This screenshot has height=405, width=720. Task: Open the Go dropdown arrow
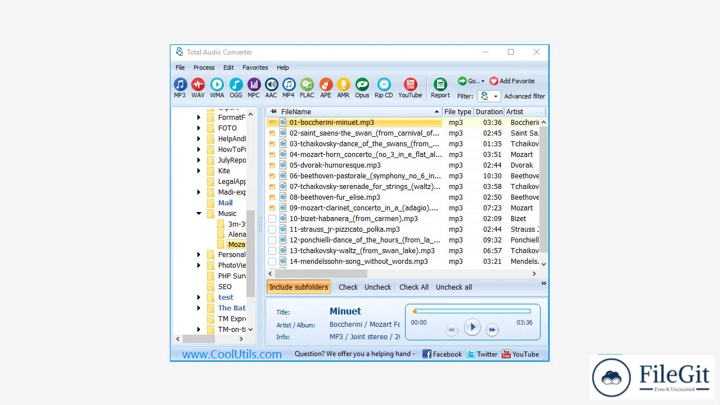click(x=483, y=82)
